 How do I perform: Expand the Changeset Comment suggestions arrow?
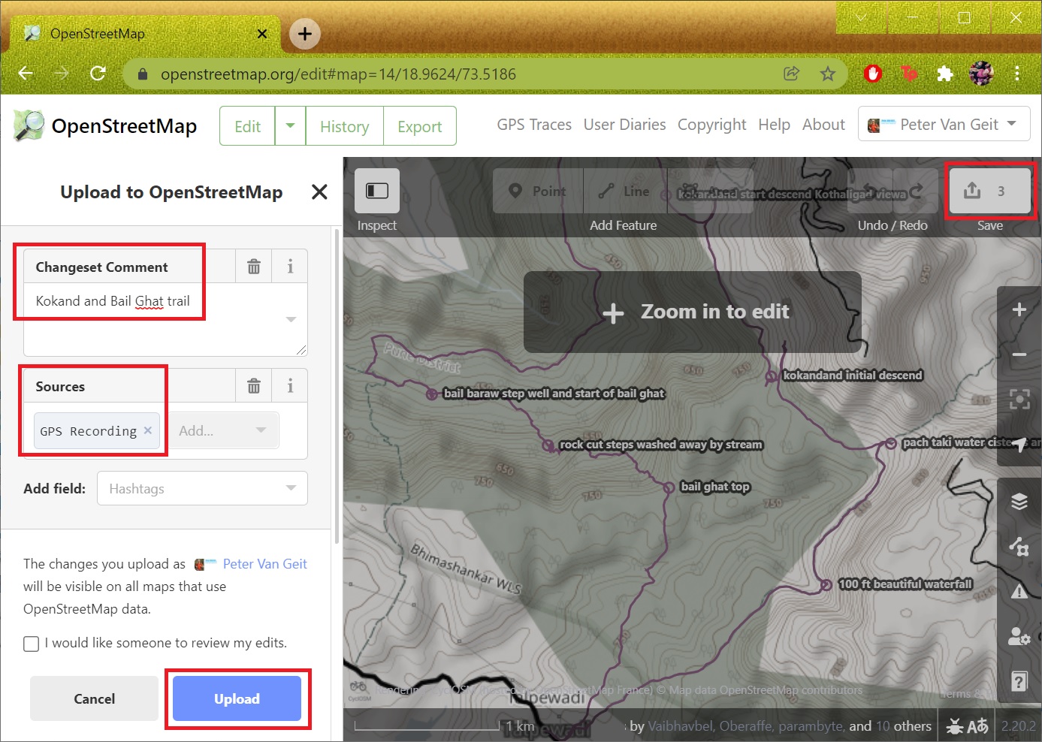tap(291, 319)
